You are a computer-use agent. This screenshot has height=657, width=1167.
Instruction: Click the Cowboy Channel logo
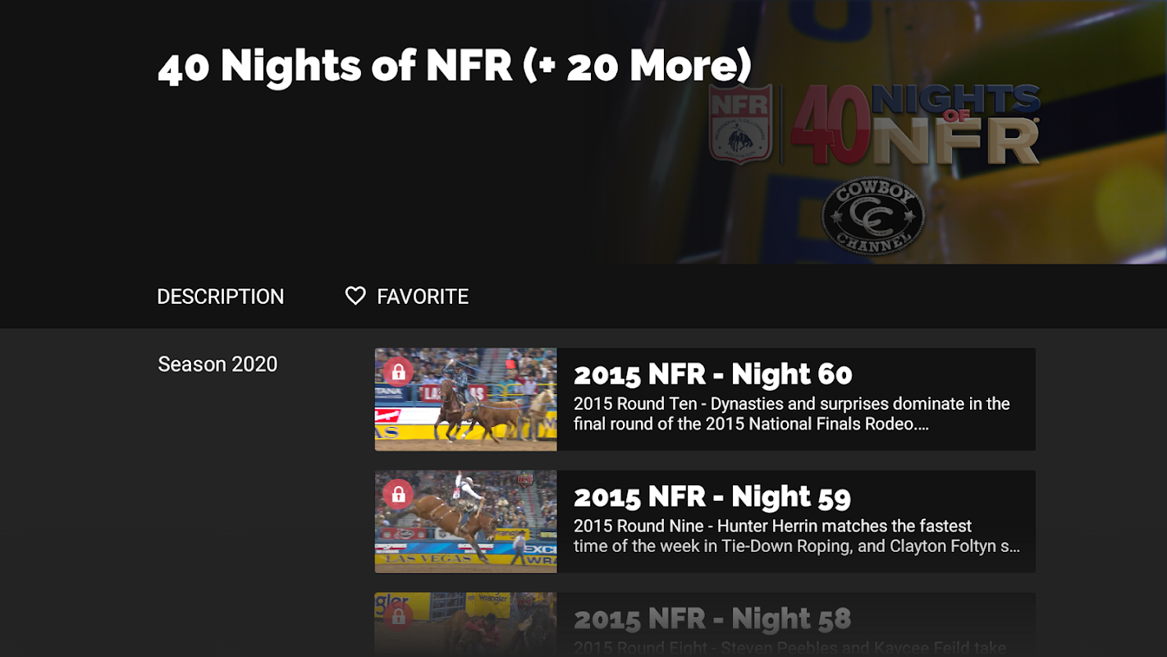click(873, 216)
